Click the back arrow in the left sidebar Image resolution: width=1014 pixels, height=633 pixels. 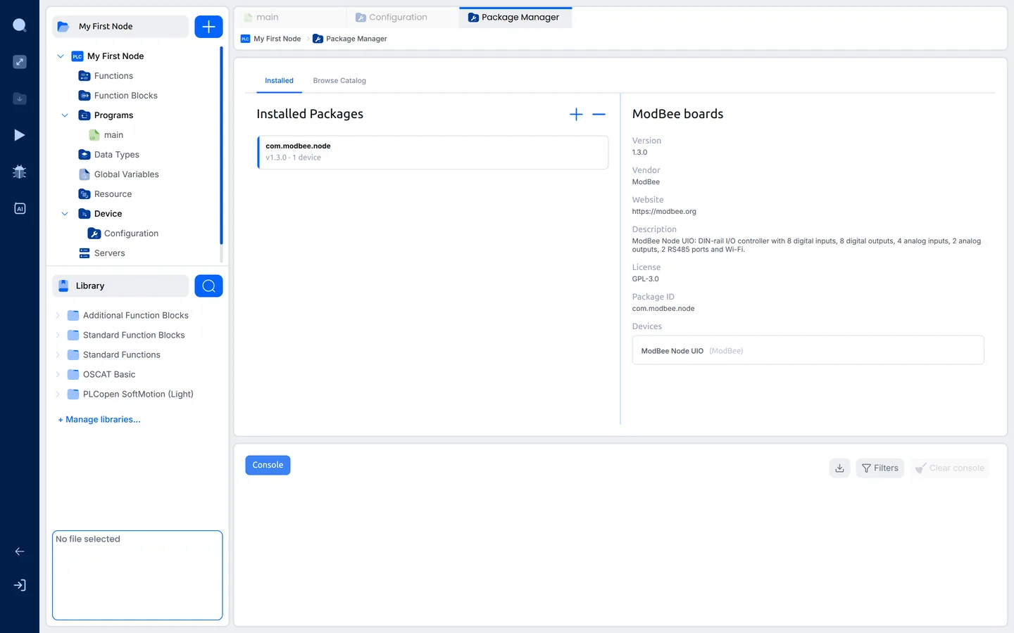coord(20,551)
